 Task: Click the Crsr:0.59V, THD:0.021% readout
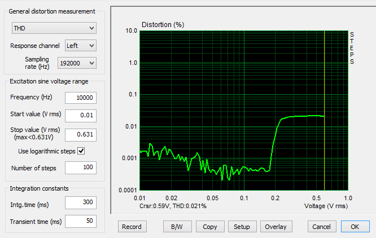[173, 206]
